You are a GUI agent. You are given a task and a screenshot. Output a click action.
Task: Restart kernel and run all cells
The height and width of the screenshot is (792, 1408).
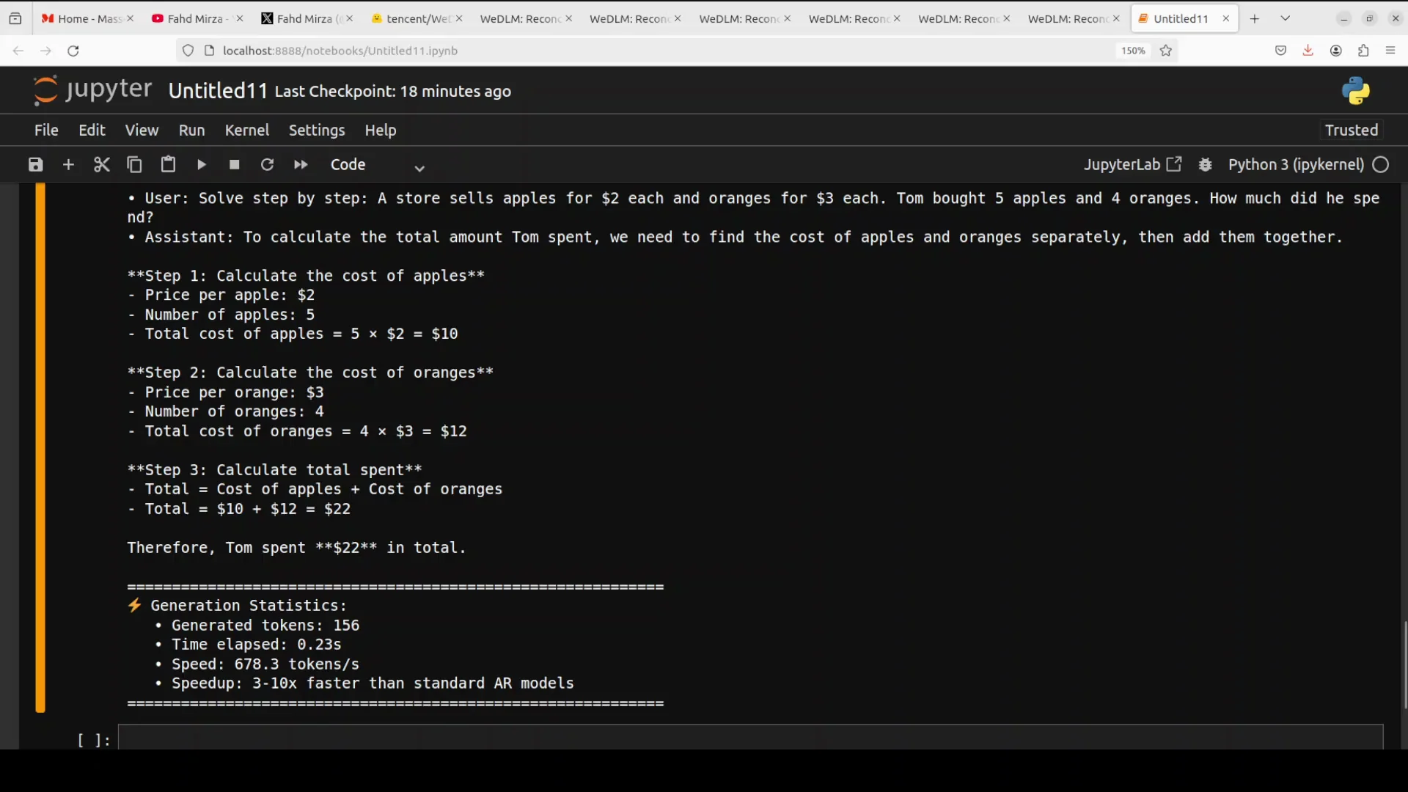coord(301,165)
